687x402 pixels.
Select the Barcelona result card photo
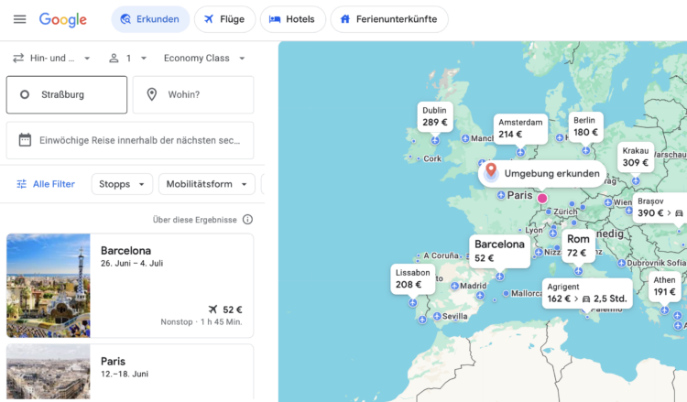click(x=49, y=286)
